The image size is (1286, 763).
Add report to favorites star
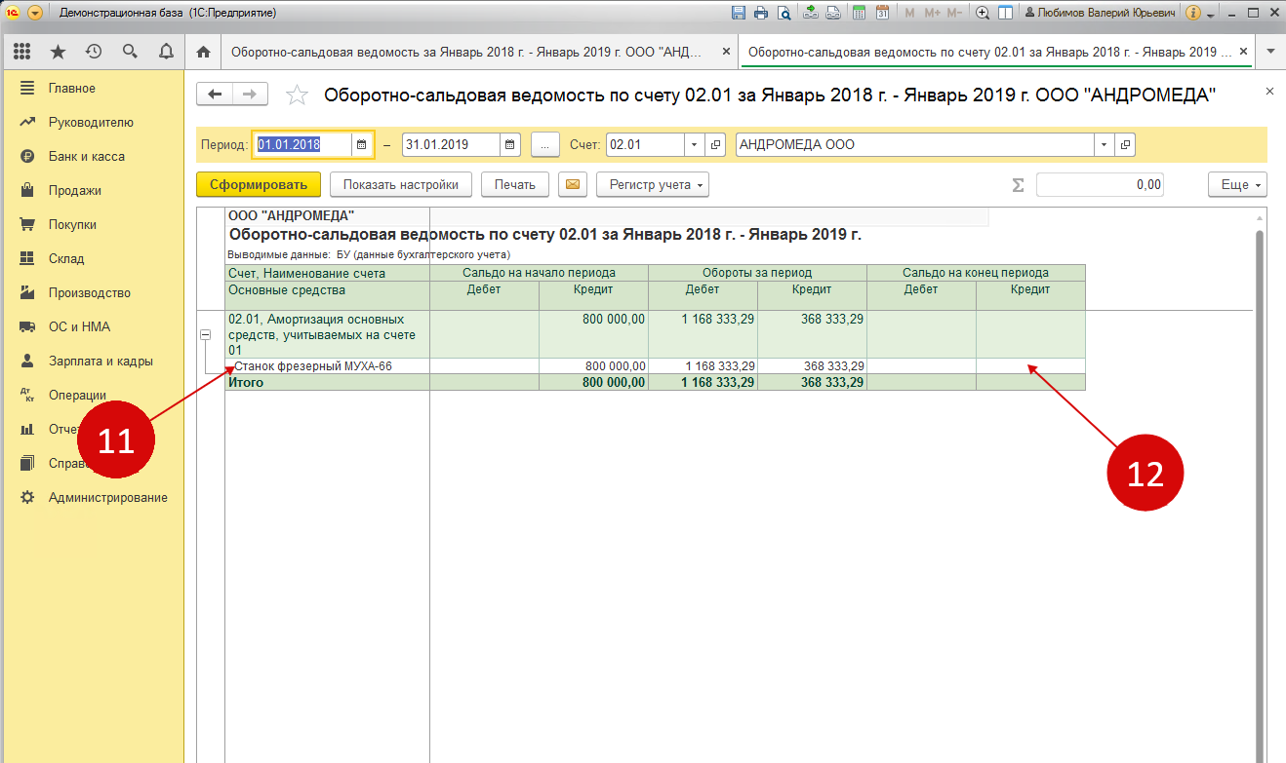[297, 95]
